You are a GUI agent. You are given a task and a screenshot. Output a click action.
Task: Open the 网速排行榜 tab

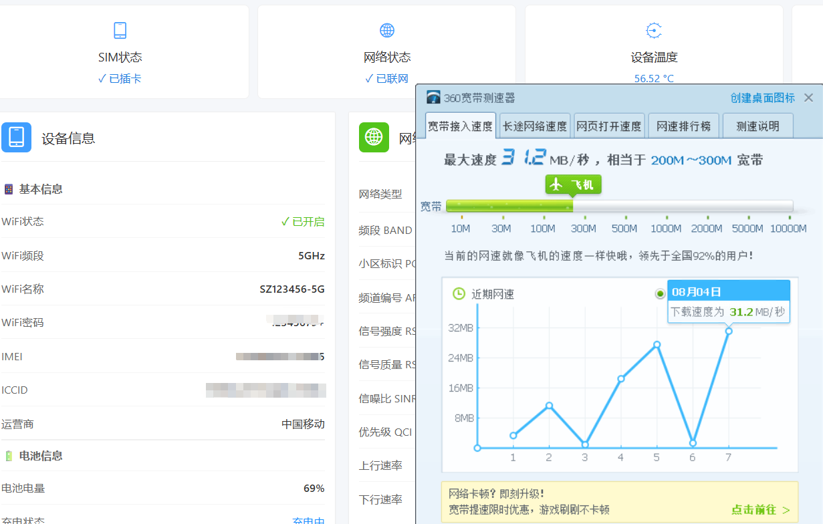[x=683, y=126]
